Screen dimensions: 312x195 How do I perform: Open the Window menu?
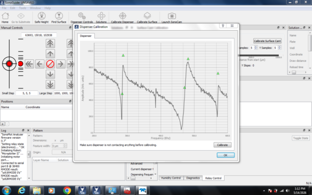point(35,8)
